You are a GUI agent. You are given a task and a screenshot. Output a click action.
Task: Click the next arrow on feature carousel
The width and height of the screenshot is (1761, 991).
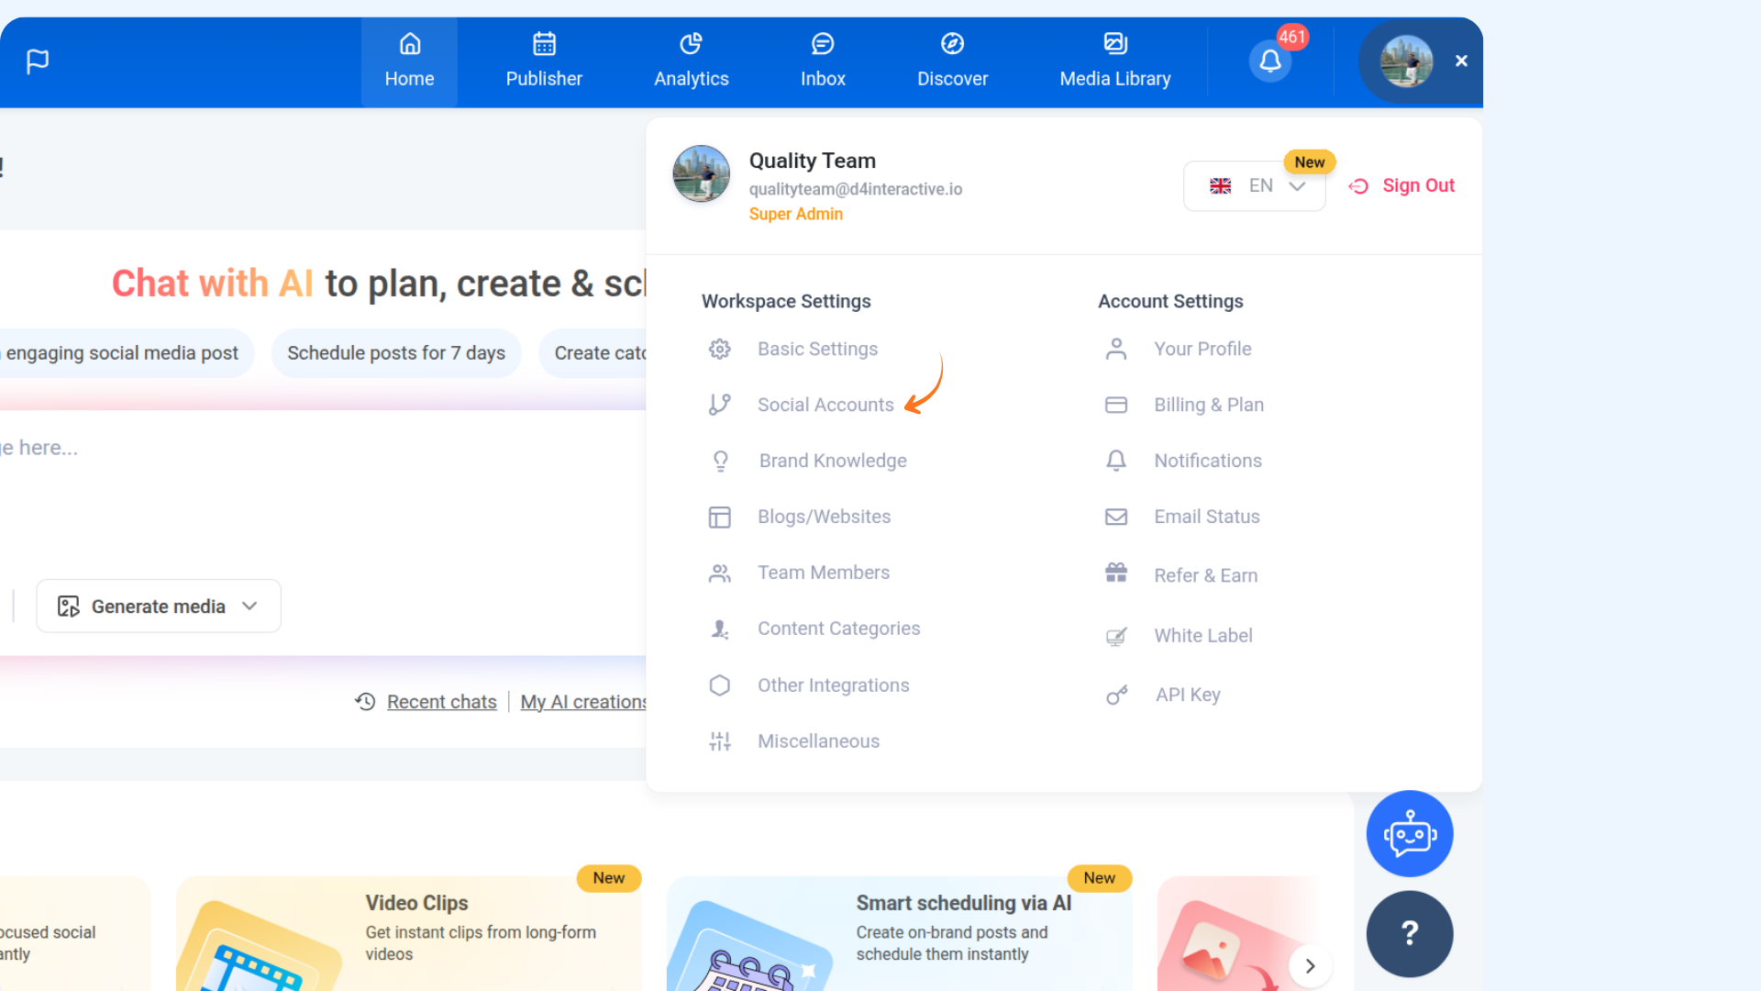click(1310, 966)
